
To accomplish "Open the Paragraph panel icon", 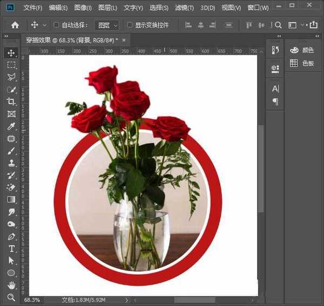I will pyautogui.click(x=275, y=101).
